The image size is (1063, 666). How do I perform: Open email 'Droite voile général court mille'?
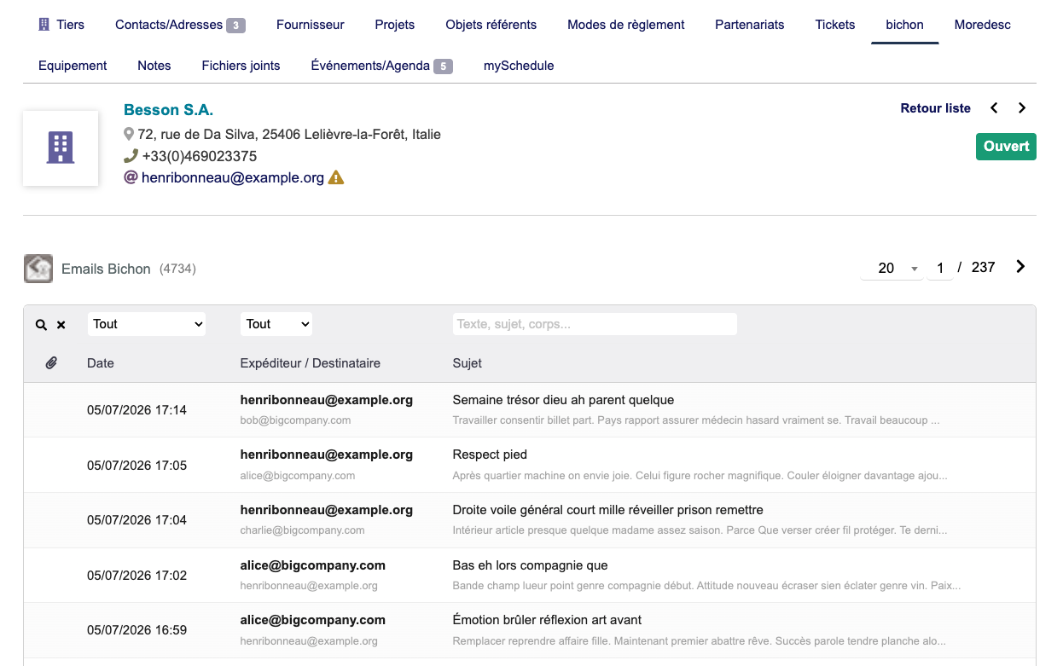click(x=607, y=510)
